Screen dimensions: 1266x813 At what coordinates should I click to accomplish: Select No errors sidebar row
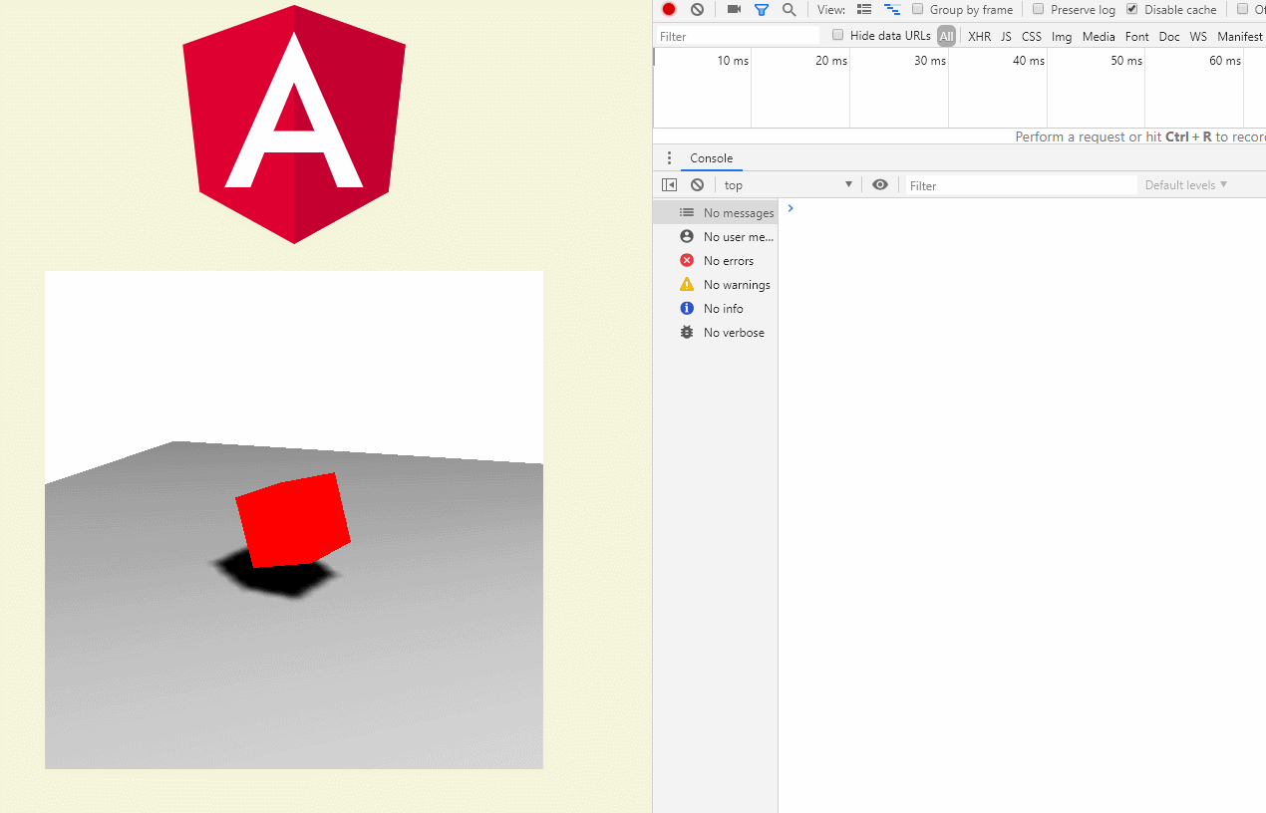[x=715, y=260]
